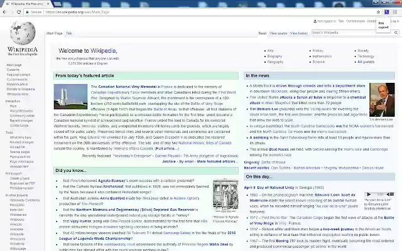402x251 pixels.
Task: Click the Wikipedia globe logo
Action: [23, 33]
